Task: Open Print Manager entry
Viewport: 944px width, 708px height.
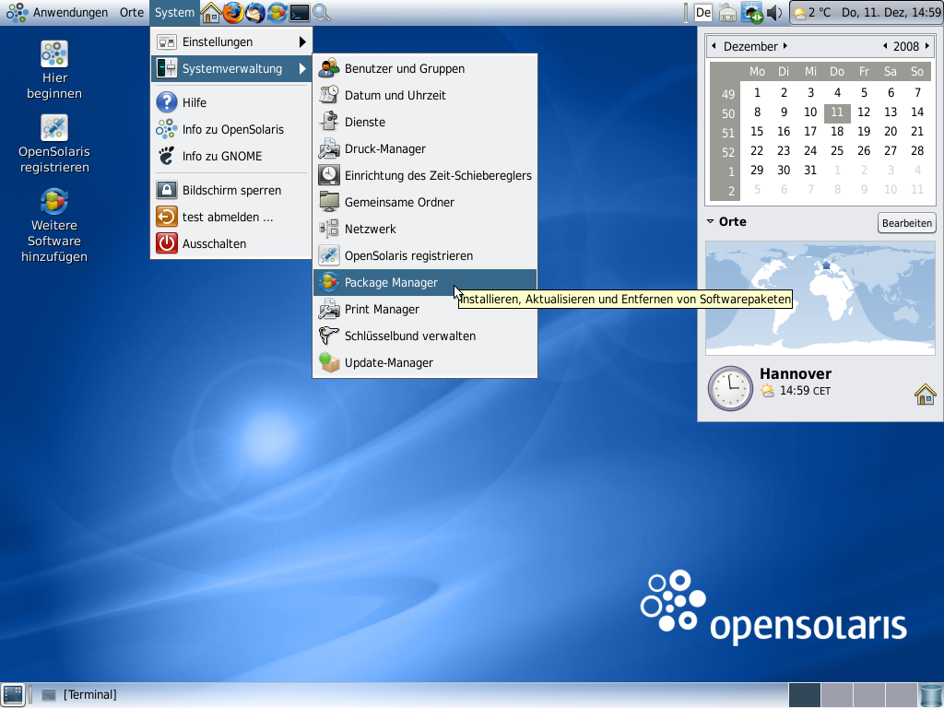Action: click(x=424, y=310)
